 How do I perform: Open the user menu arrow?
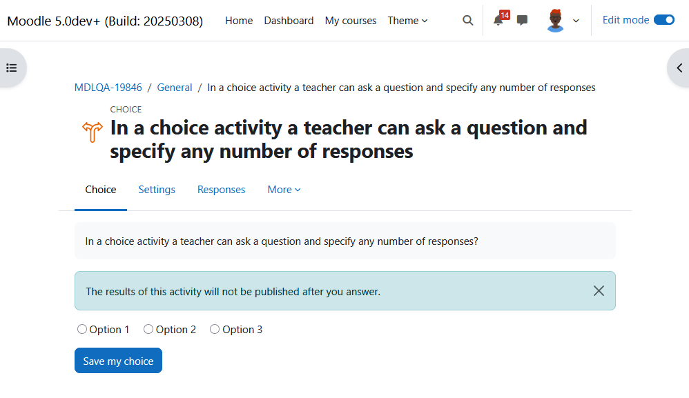point(576,21)
